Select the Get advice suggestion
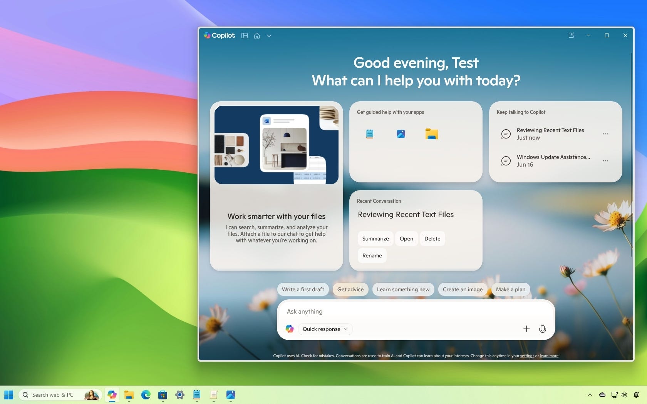The height and width of the screenshot is (404, 647). 350,289
